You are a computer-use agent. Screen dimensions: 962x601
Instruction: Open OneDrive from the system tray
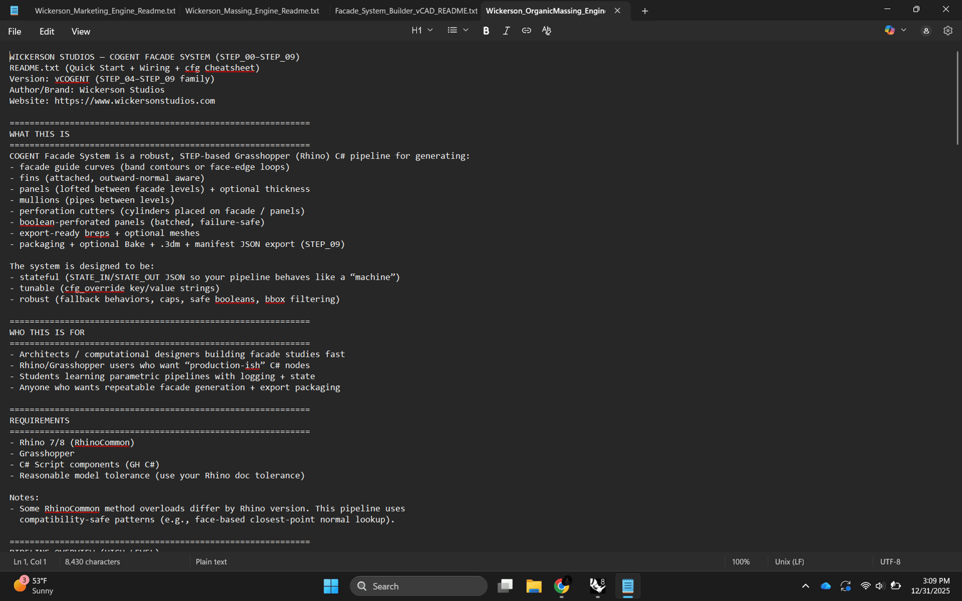coord(826,586)
